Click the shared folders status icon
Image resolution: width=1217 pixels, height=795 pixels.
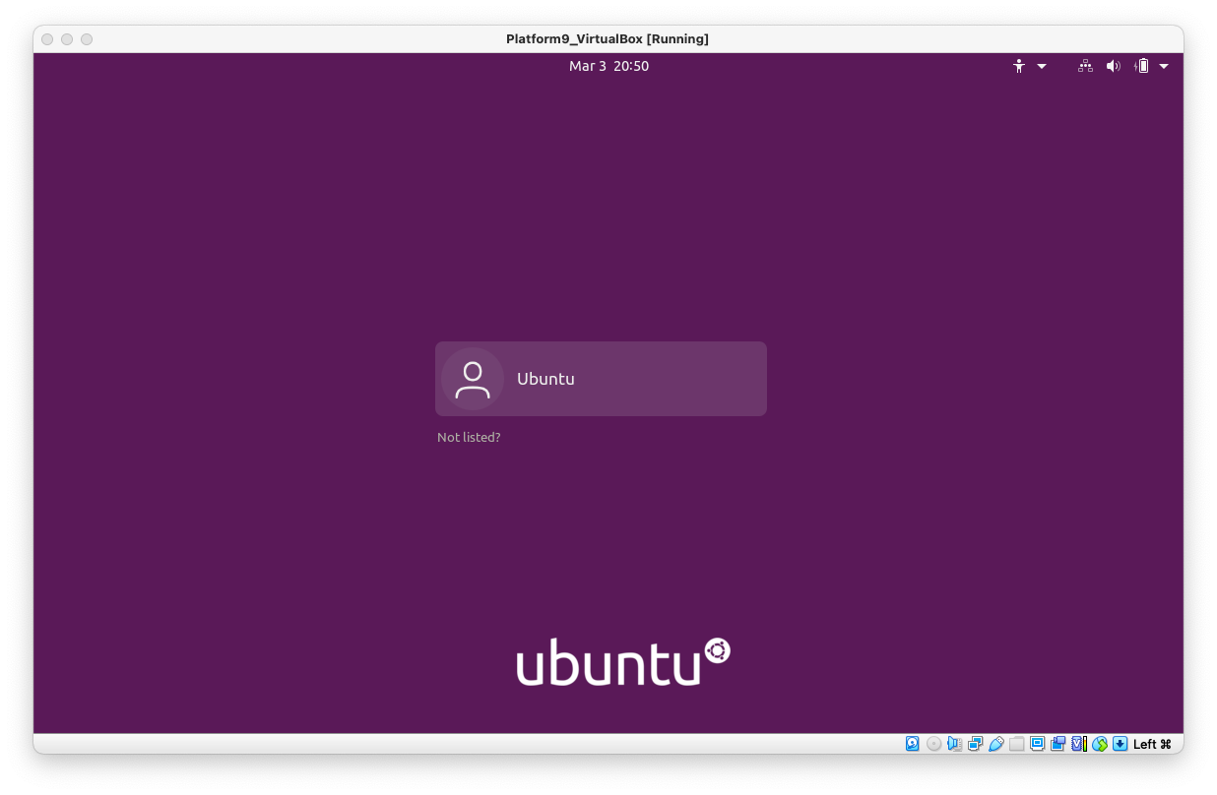click(x=1017, y=744)
